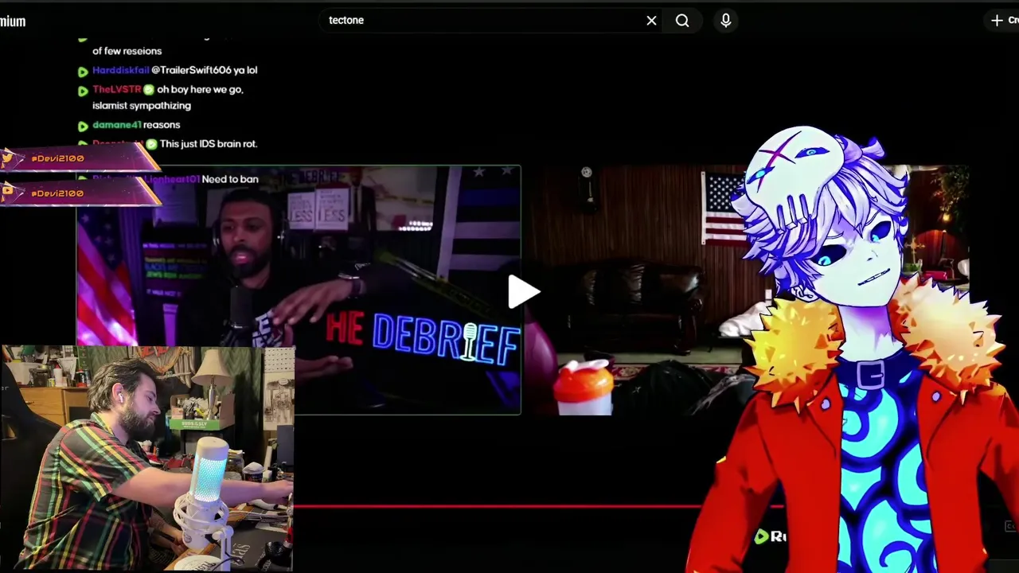1019x573 pixels.
Task: Click the second #Devi2100 banner
Action: (80, 193)
